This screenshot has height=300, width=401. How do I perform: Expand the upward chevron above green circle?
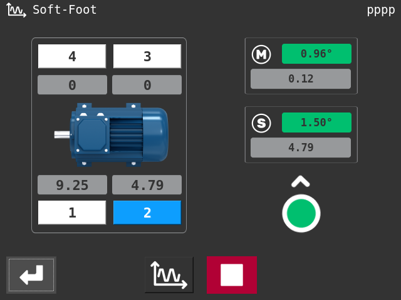[x=301, y=182]
